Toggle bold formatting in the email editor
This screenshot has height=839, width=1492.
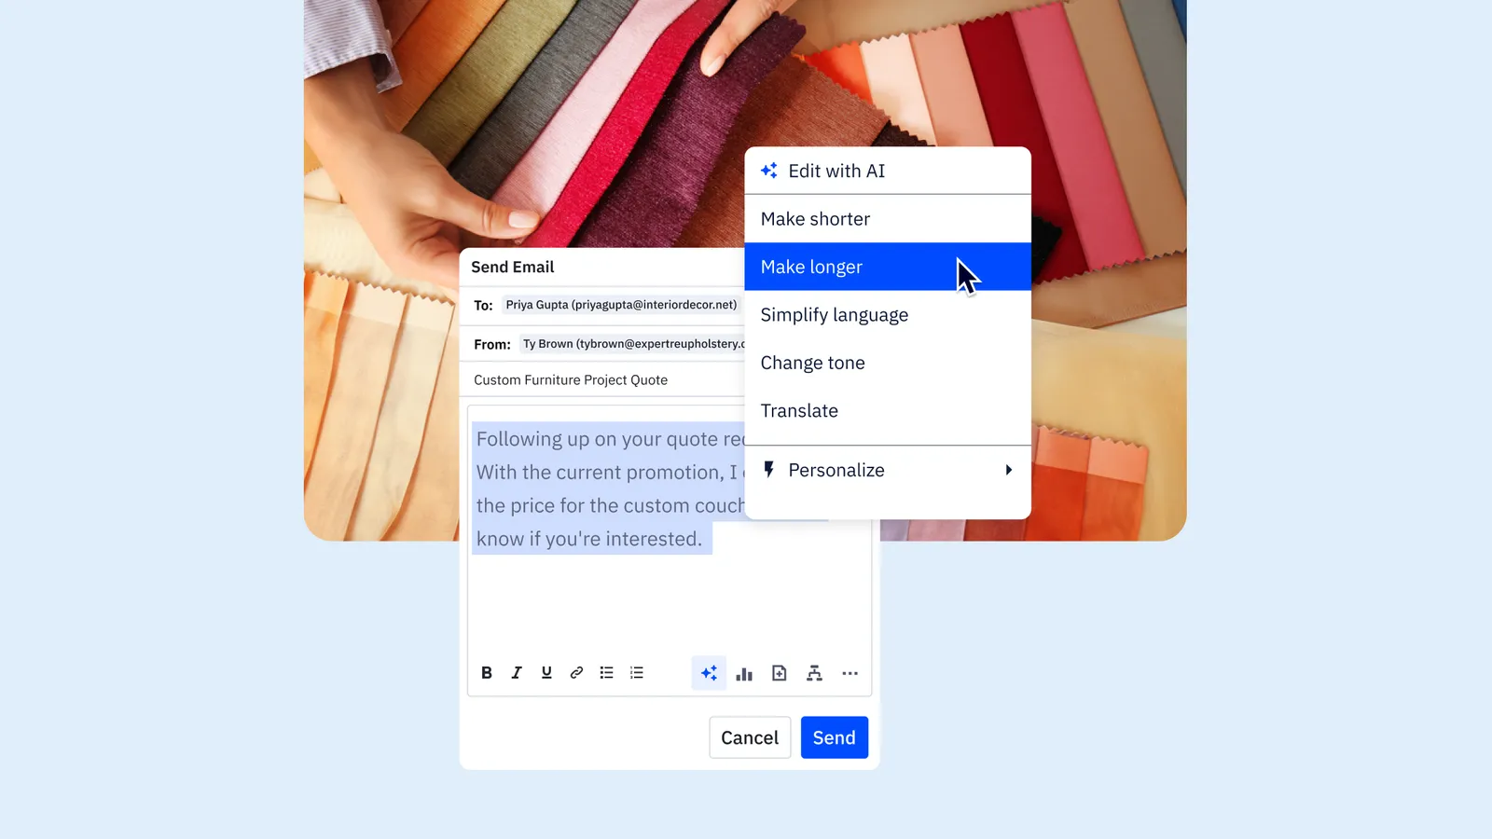click(486, 672)
